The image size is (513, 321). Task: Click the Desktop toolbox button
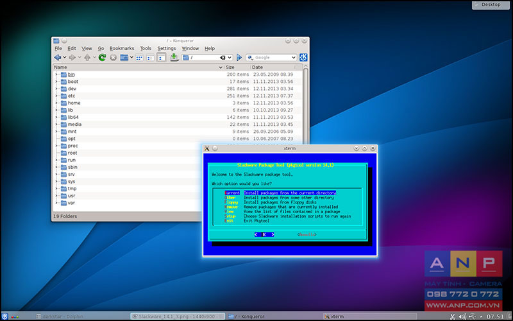pos(491,4)
